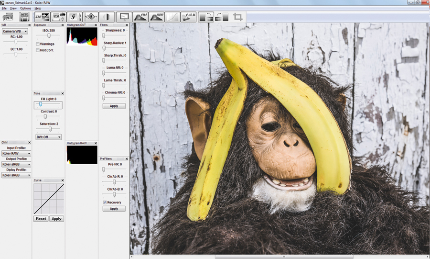Enable the Hist.Corr. checkbox
This screenshot has height=259, width=430.
coord(38,50)
